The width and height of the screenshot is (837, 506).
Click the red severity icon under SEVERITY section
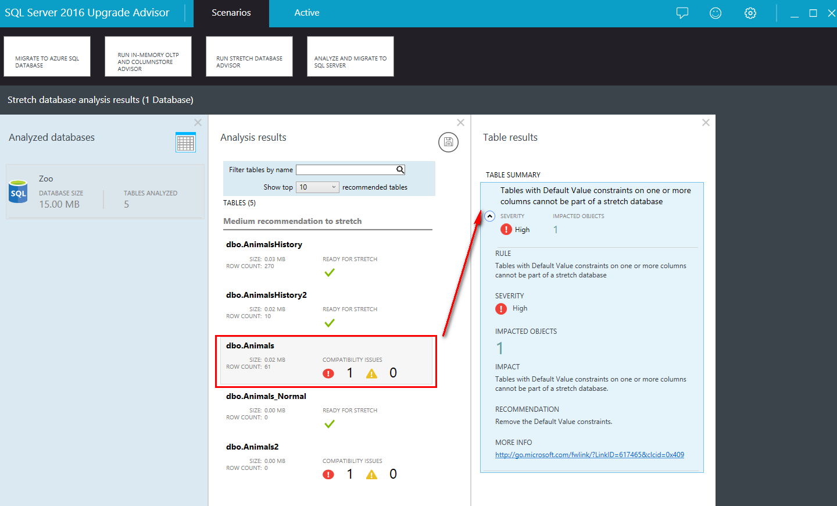tap(501, 309)
